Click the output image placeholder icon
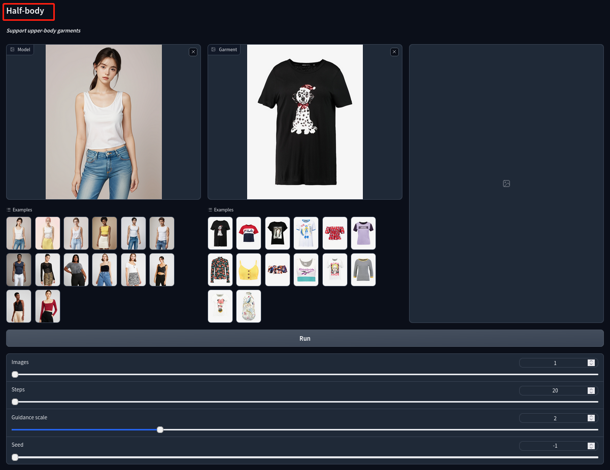610x470 pixels. pos(506,184)
